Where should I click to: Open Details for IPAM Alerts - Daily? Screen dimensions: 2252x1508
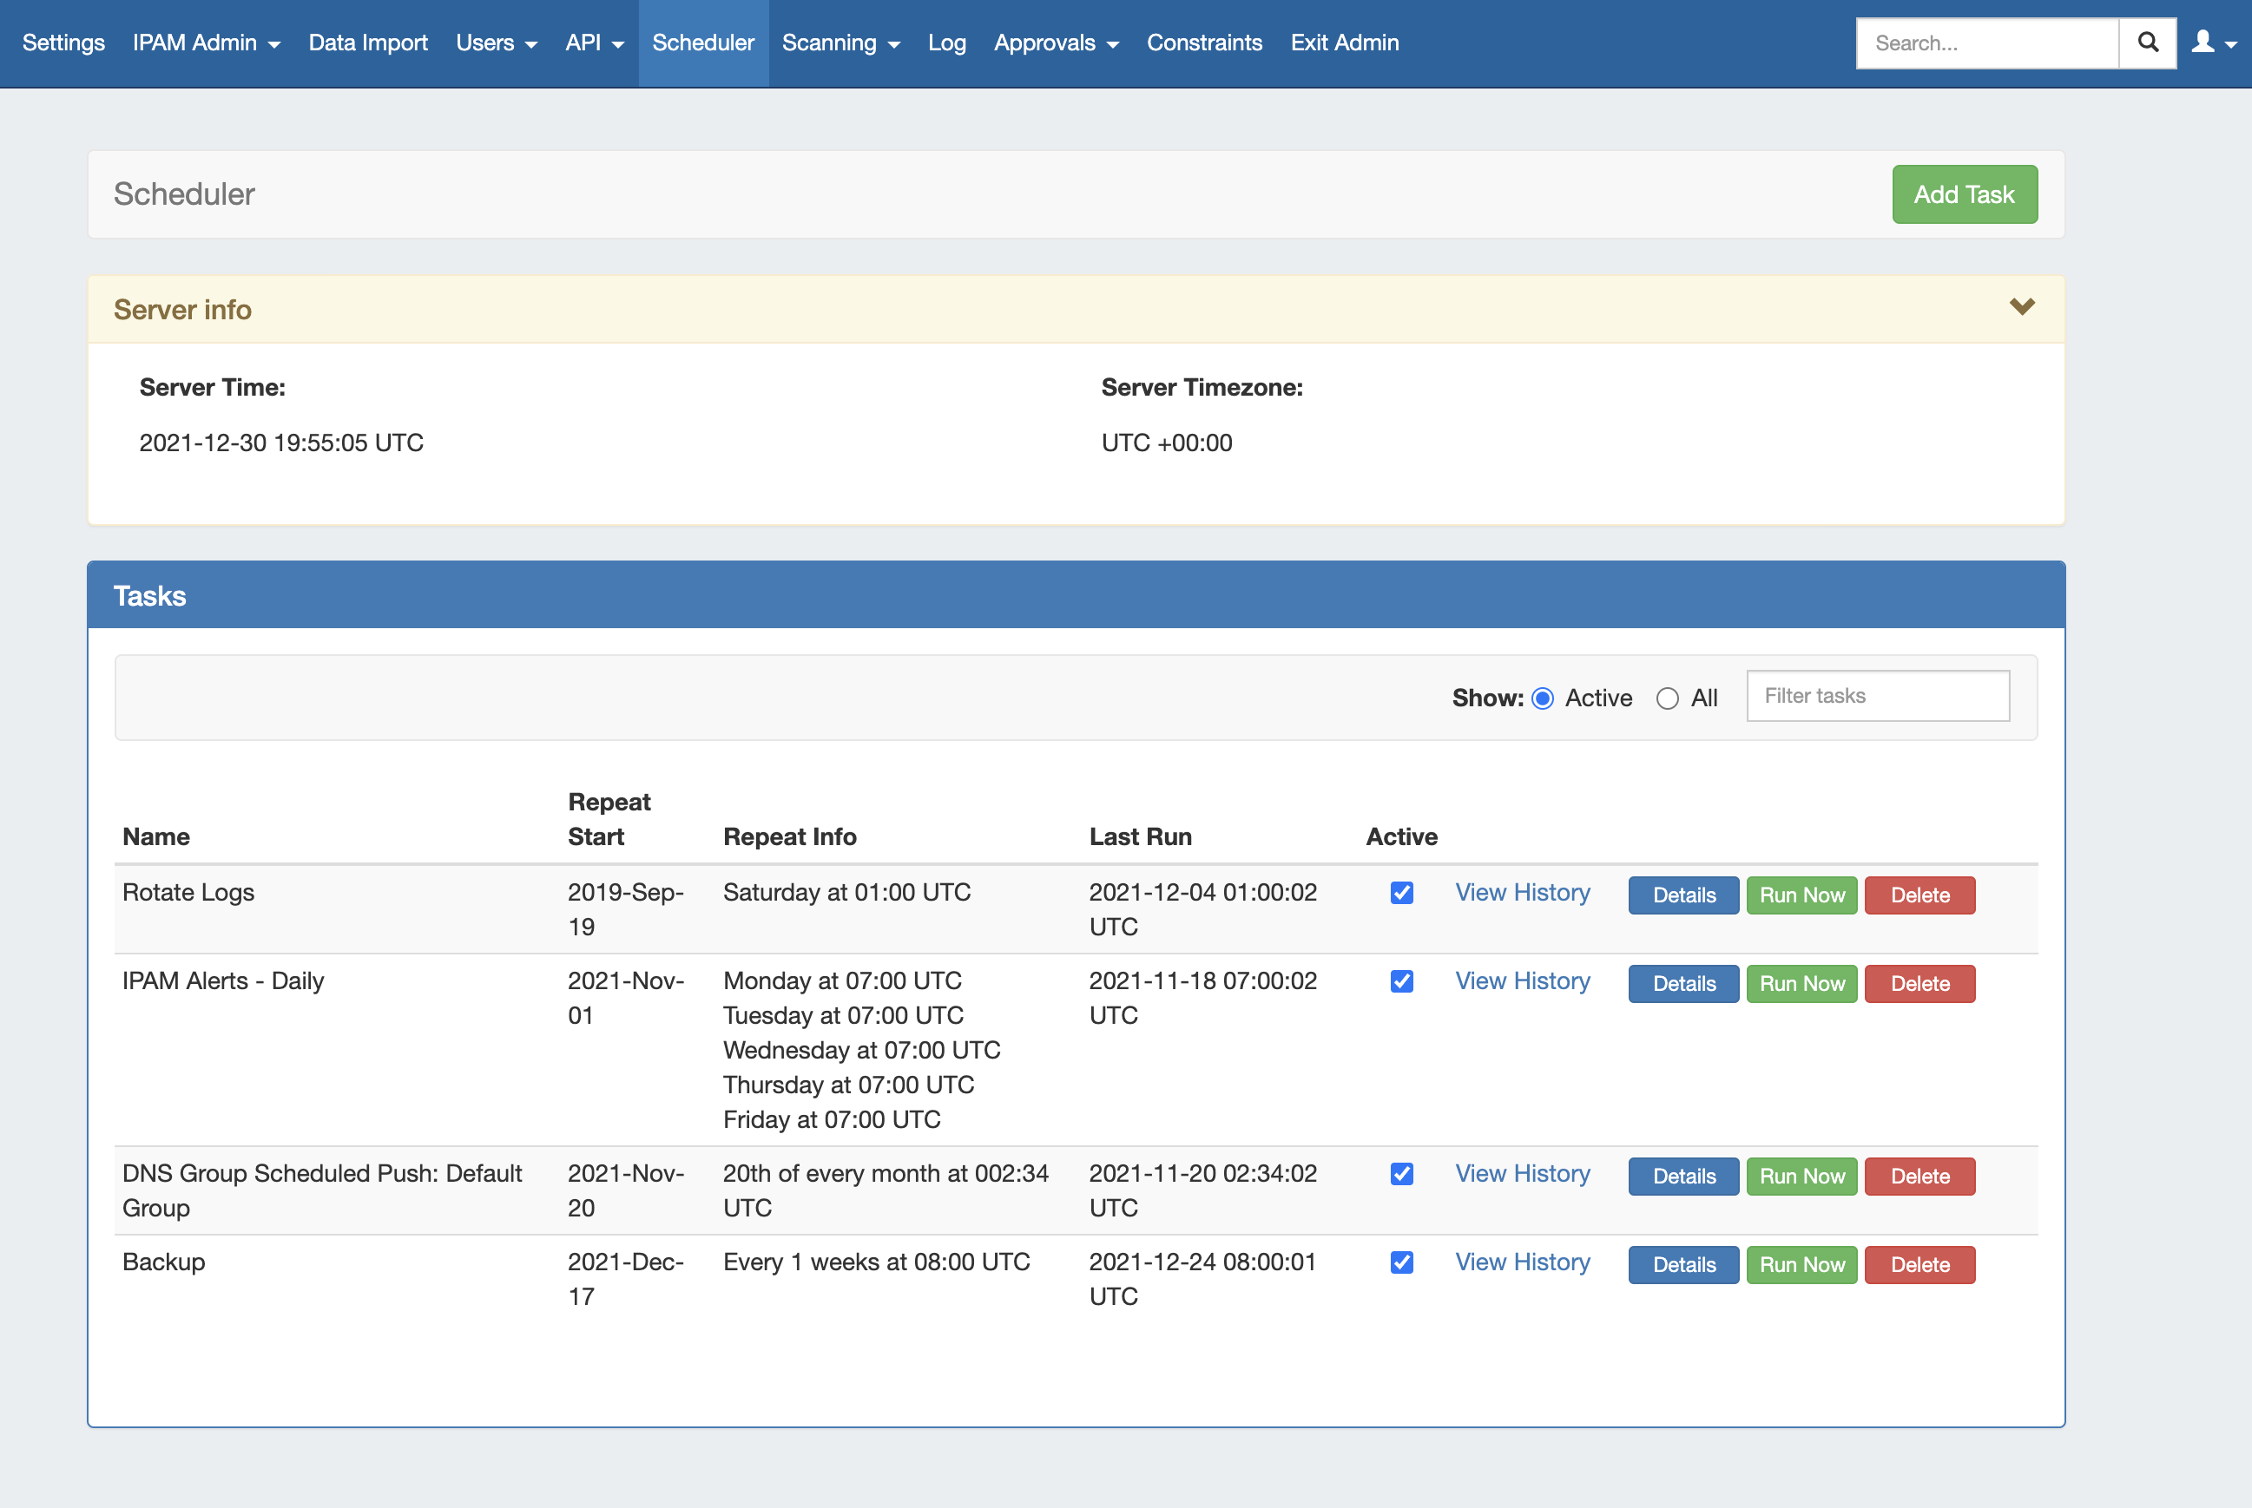pos(1682,984)
